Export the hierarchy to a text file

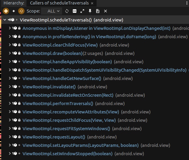coord(98,11)
